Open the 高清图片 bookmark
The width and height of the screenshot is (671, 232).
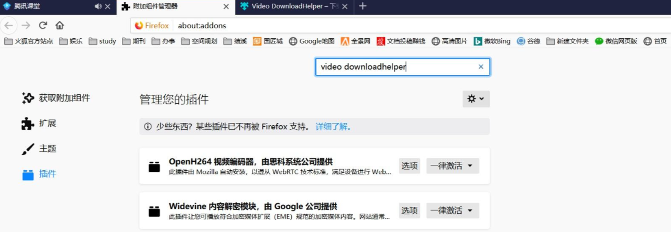point(450,41)
